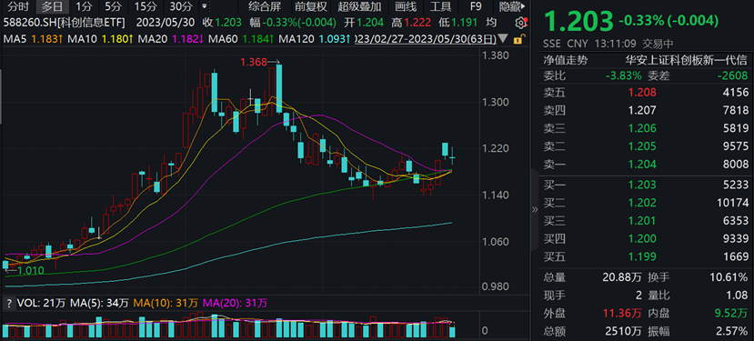
Task: Click the 净值走势 link
Action: coord(566,61)
